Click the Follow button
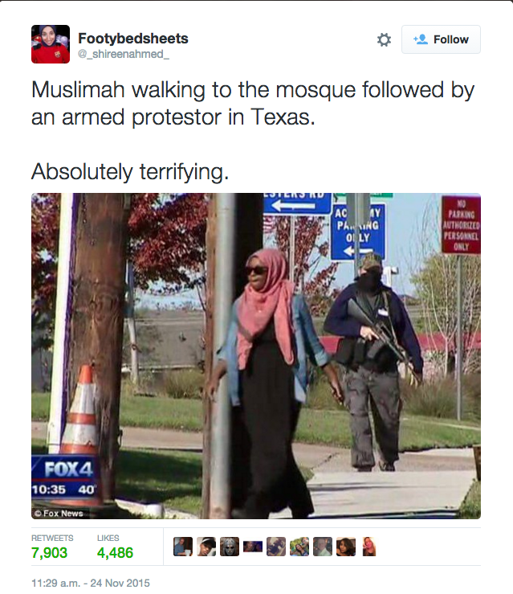The image size is (513, 594). click(441, 39)
